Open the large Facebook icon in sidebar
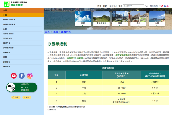Screen dimensions: 172x115 tap(22, 76)
